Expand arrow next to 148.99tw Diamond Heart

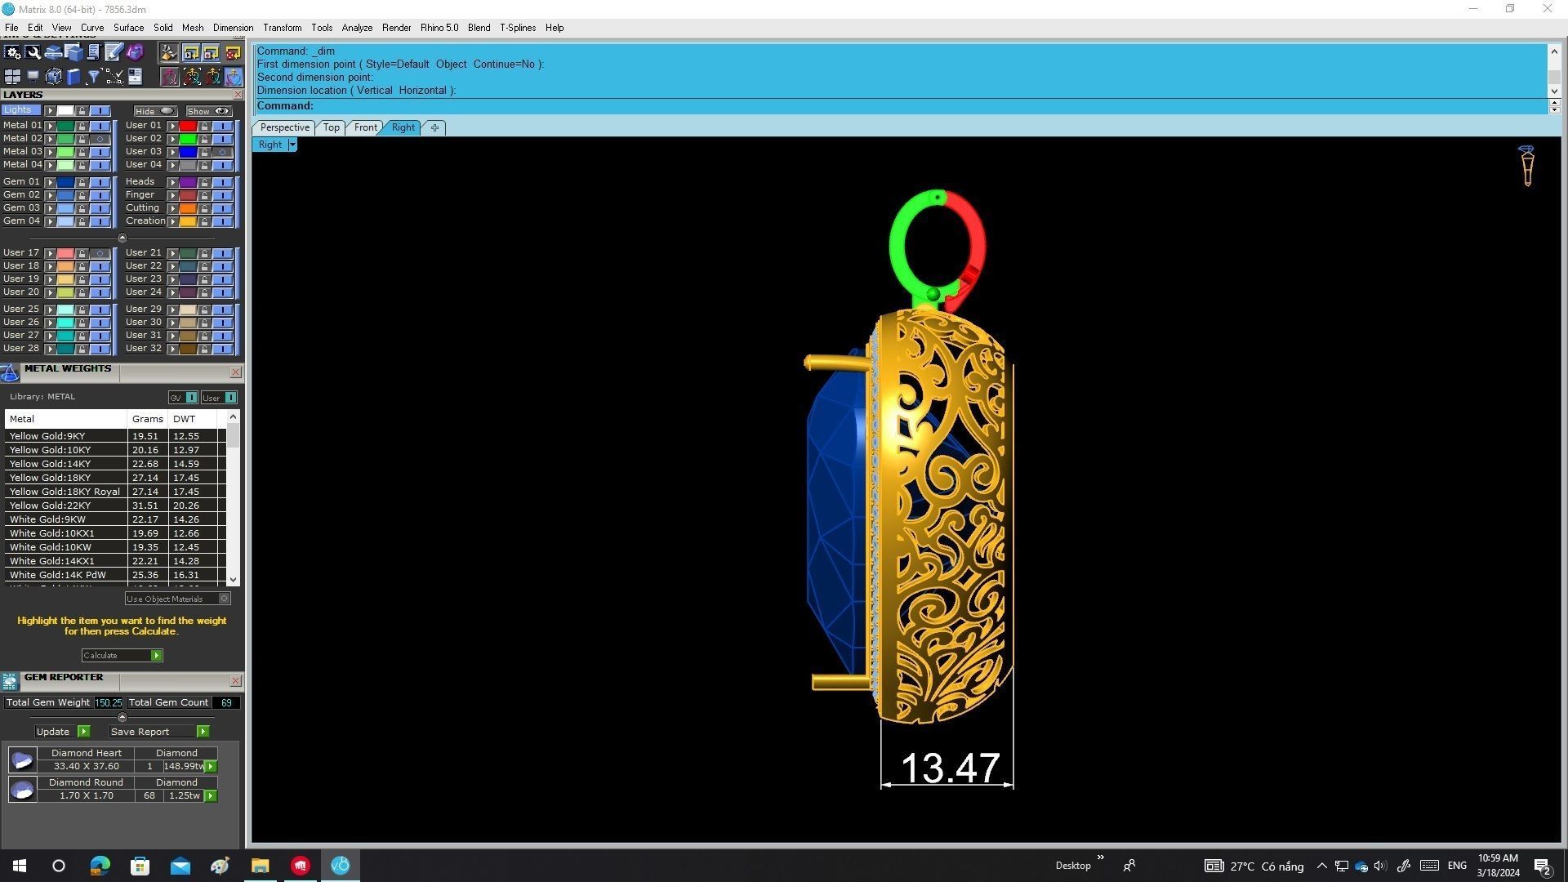point(211,767)
